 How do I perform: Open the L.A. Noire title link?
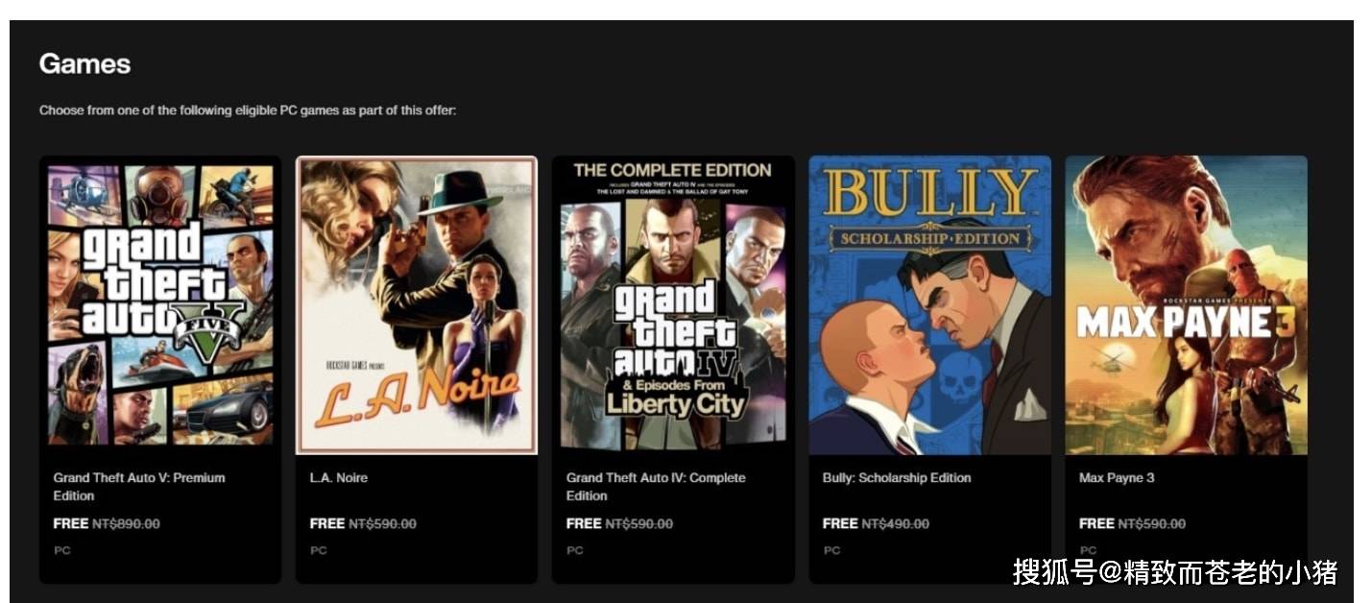[x=339, y=478]
